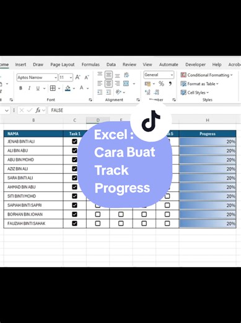This screenshot has width=241, height=323.
Task: Select Middle Align icon
Action: tap(108, 75)
